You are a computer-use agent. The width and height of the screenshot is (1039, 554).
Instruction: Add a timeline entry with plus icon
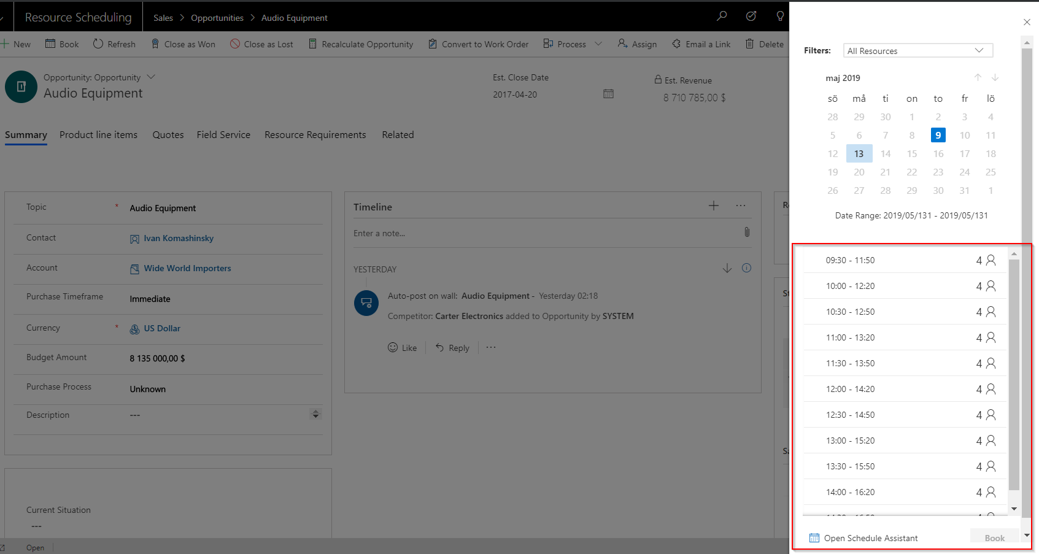713,206
